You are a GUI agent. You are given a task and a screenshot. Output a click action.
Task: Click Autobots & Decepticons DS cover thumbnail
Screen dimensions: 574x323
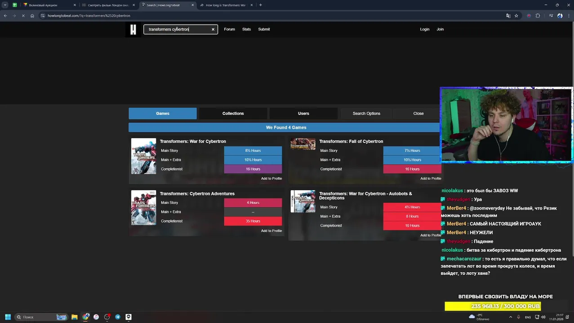[x=303, y=201]
